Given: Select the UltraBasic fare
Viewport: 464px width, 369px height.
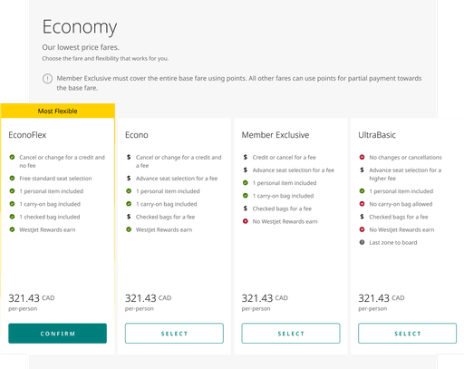Looking at the screenshot, I should tap(407, 334).
